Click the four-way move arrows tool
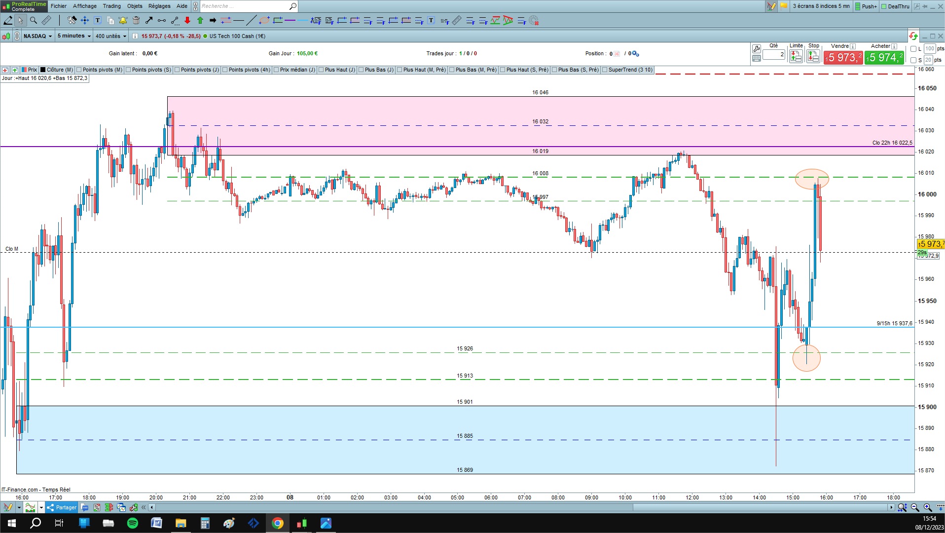945x533 pixels. (x=85, y=20)
